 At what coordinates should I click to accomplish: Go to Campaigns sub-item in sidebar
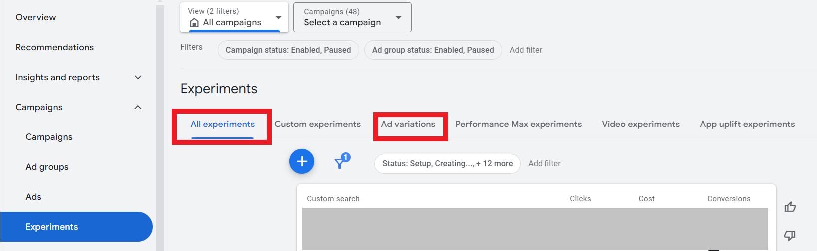click(49, 137)
